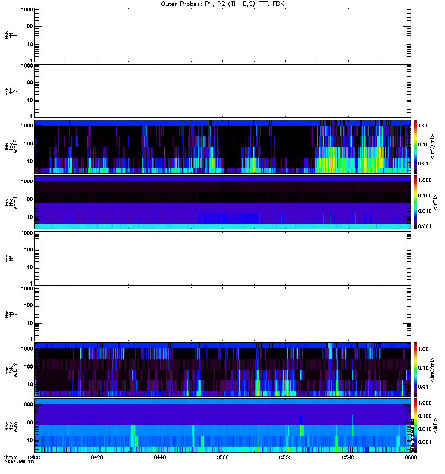Click the thb fbk scm1 spectrogram panel
This screenshot has height=474, width=445.
click(223, 202)
